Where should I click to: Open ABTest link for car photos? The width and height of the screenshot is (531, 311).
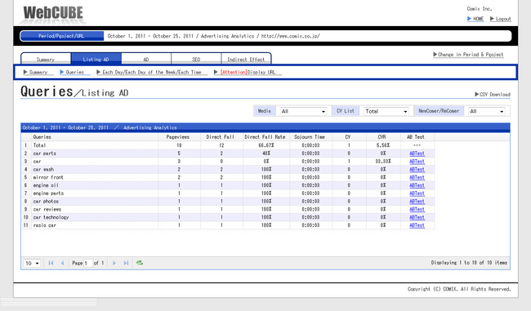(417, 202)
